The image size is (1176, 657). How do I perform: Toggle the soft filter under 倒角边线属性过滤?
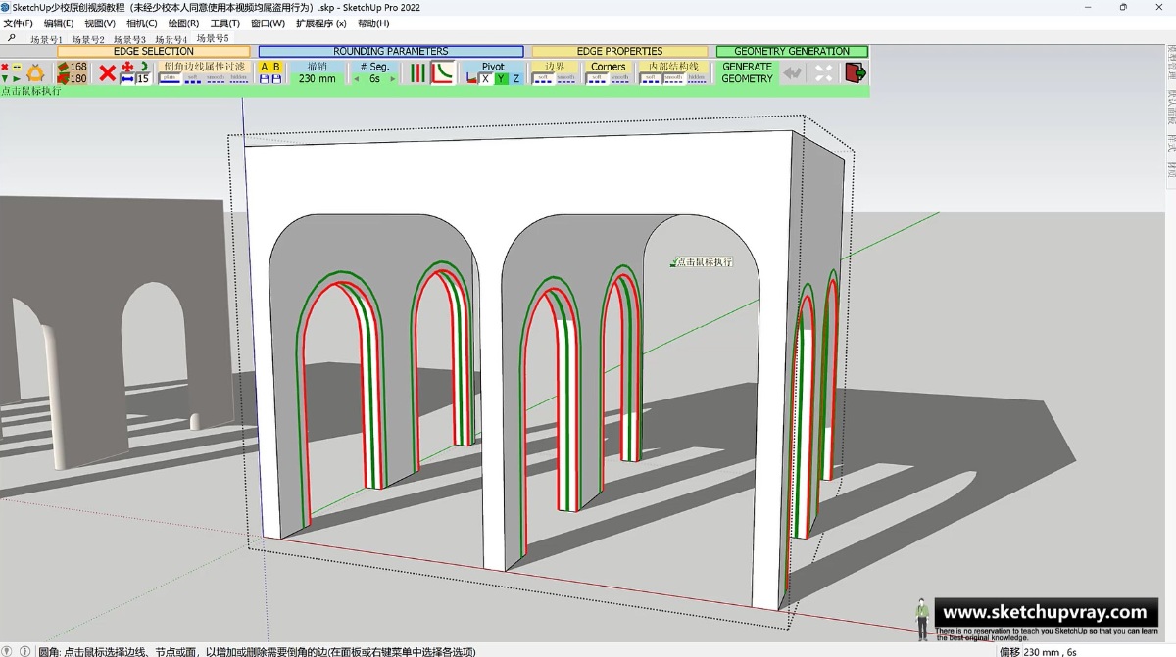coord(193,78)
